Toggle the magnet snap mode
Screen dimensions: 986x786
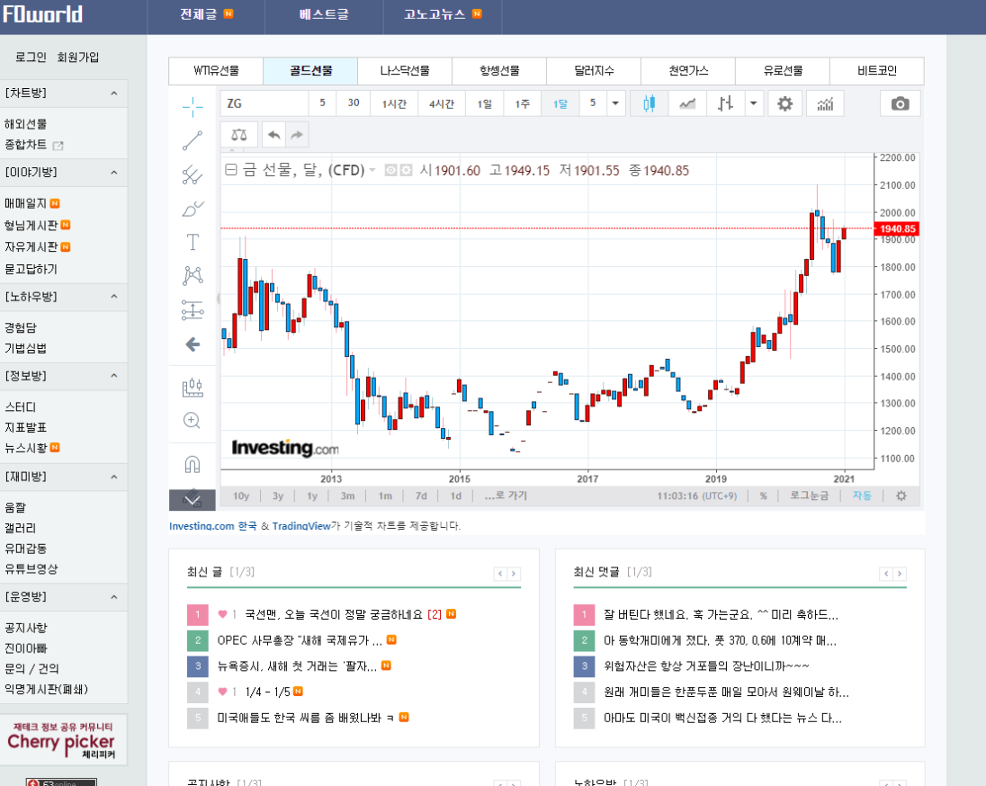coord(193,465)
